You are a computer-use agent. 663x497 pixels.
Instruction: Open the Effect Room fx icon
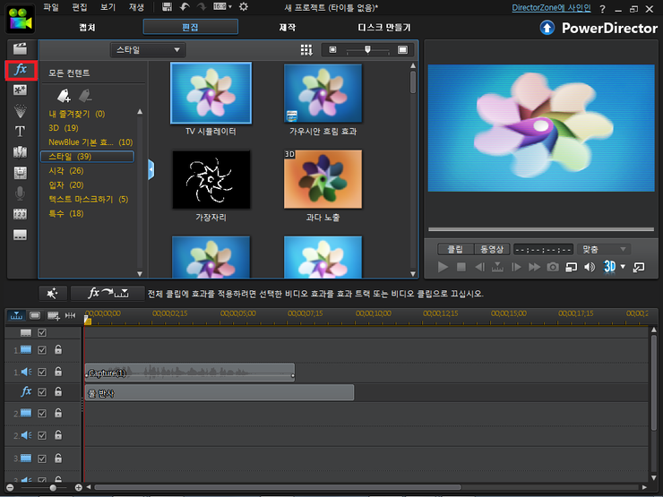21,70
